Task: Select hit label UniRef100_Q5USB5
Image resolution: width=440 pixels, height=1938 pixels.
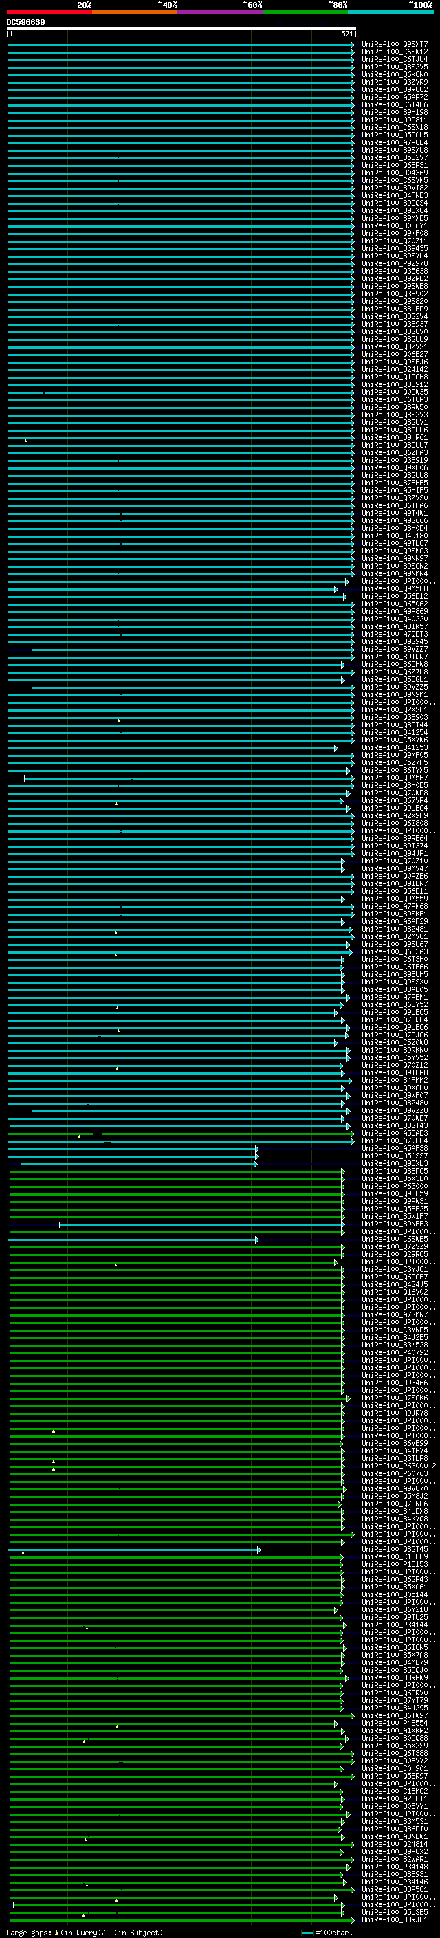Action: click(395, 1913)
